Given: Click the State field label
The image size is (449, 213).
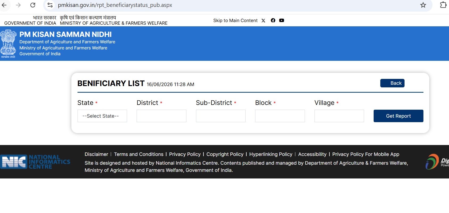Looking at the screenshot, I should [x=85, y=103].
